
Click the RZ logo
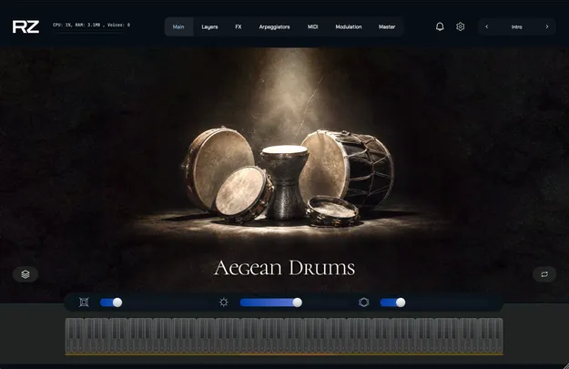coord(25,26)
